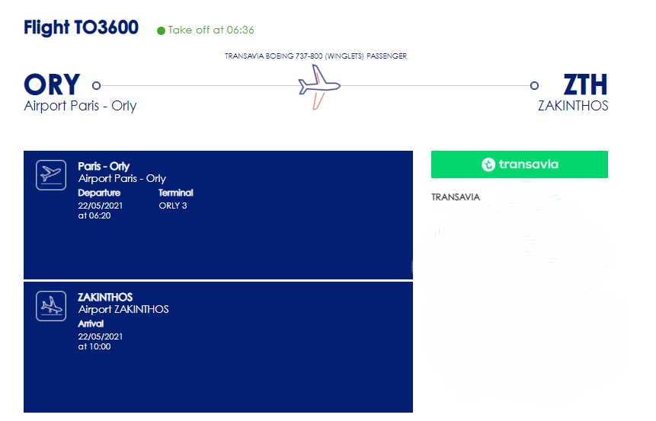Click the 'Airport Paris - Orly' label under ORY
The image size is (656, 421).
pos(80,106)
